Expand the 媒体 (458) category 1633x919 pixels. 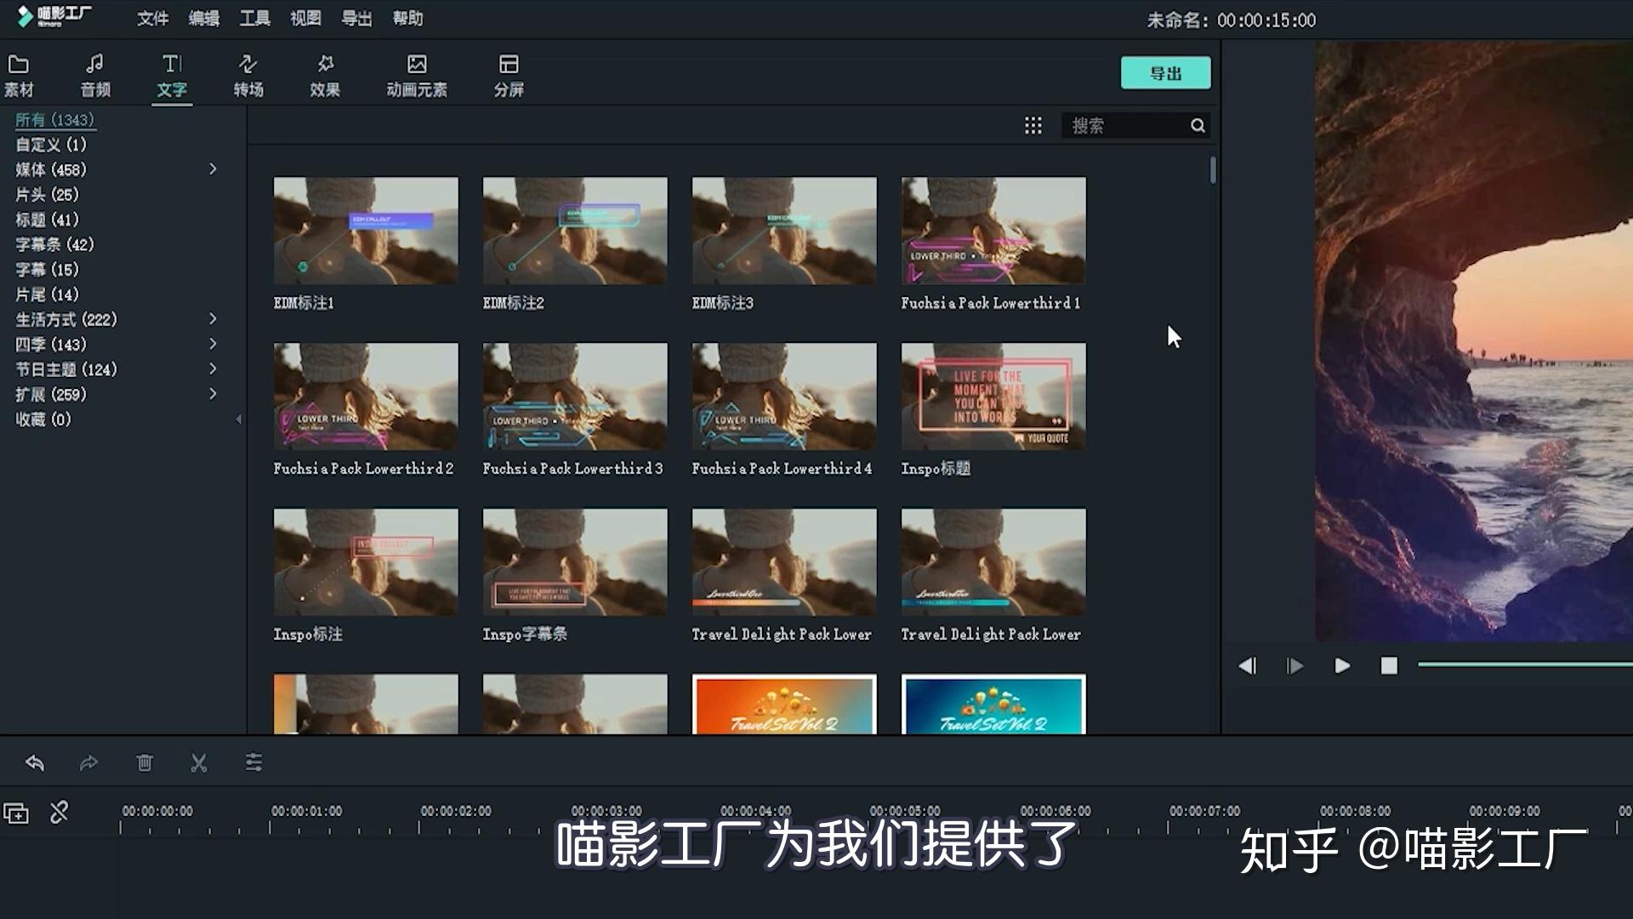(213, 169)
